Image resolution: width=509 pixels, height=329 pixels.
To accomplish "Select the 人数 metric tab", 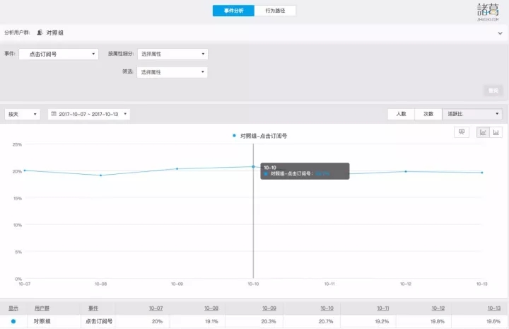I will click(x=402, y=114).
